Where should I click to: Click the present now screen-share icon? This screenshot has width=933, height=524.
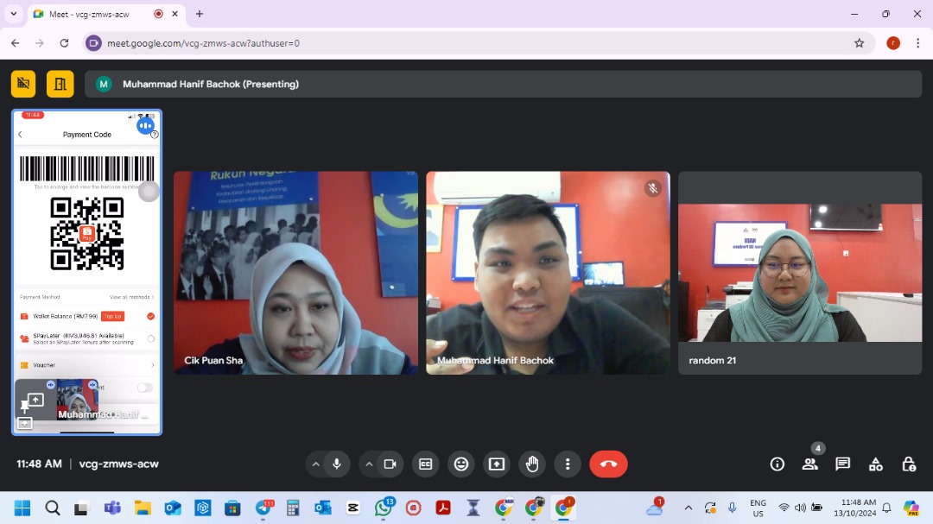(x=497, y=464)
